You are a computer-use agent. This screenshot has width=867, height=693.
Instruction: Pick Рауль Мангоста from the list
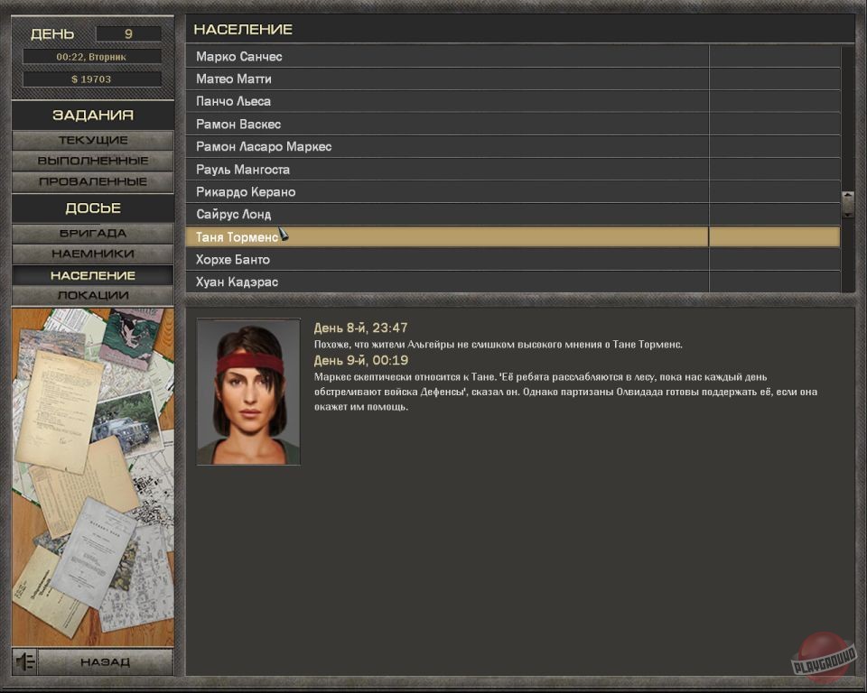click(x=513, y=170)
